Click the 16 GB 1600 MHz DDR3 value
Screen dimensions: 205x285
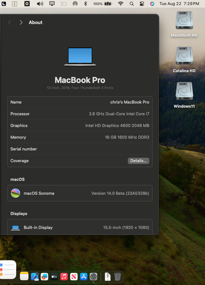[127, 137]
